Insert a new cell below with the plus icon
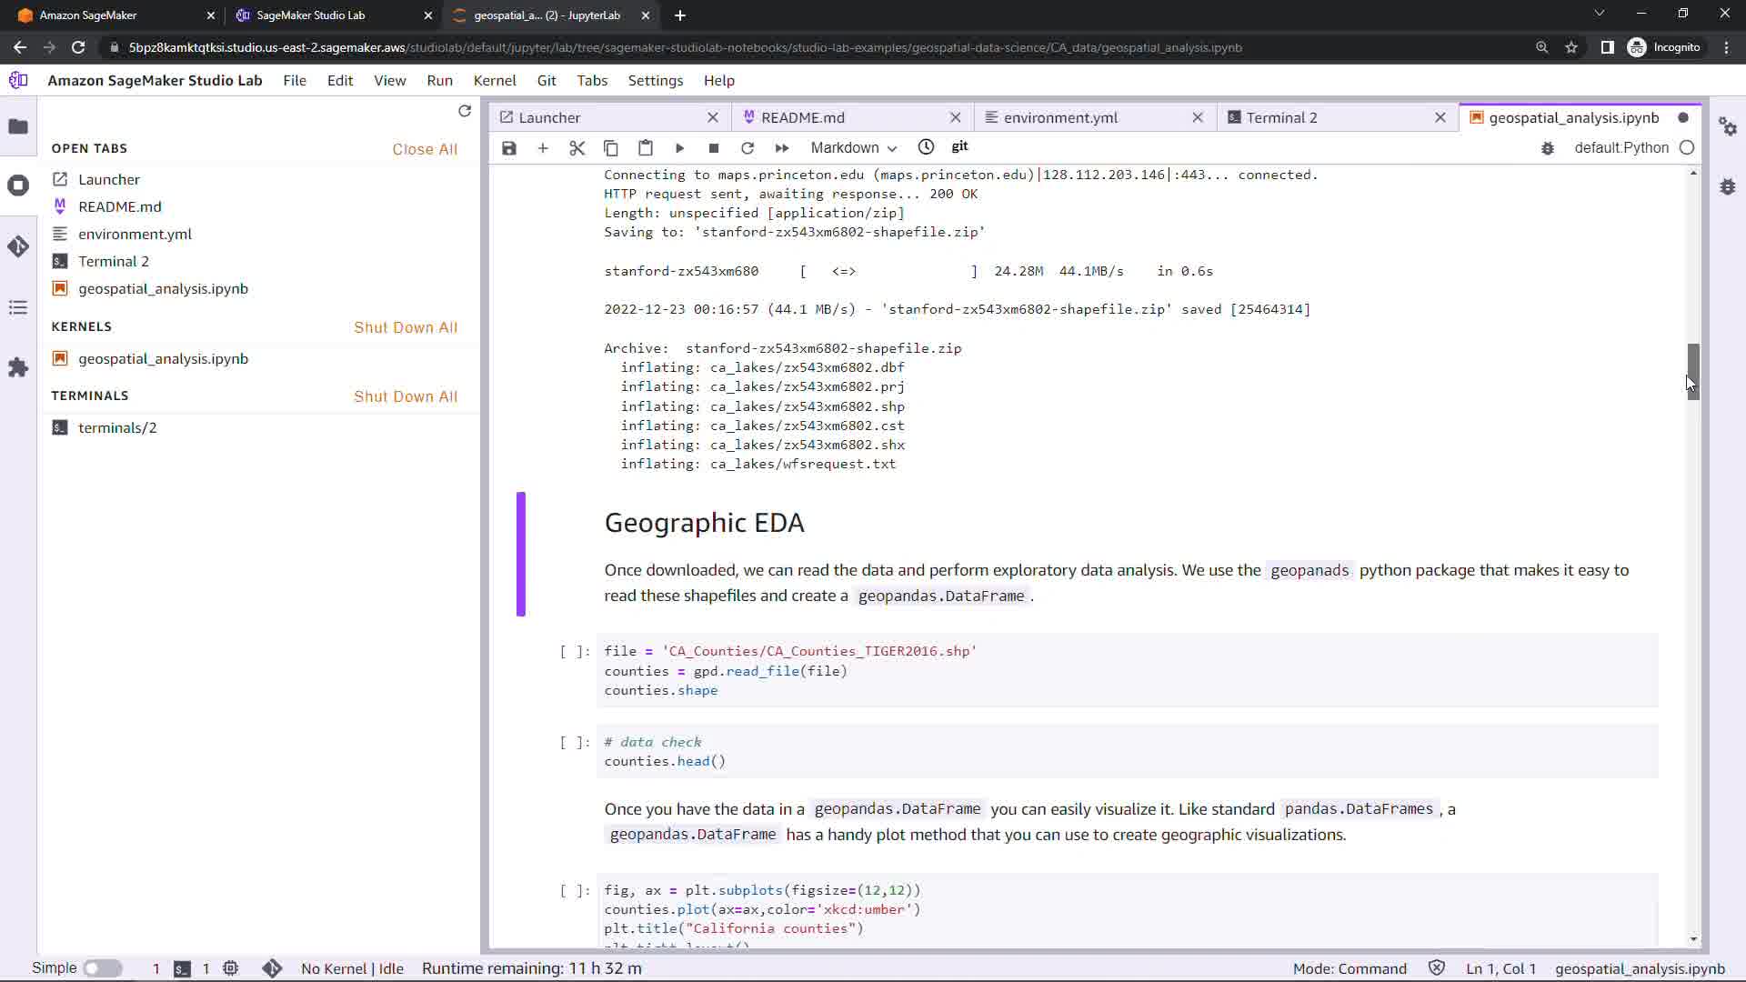Viewport: 1746px width, 982px height. [543, 148]
